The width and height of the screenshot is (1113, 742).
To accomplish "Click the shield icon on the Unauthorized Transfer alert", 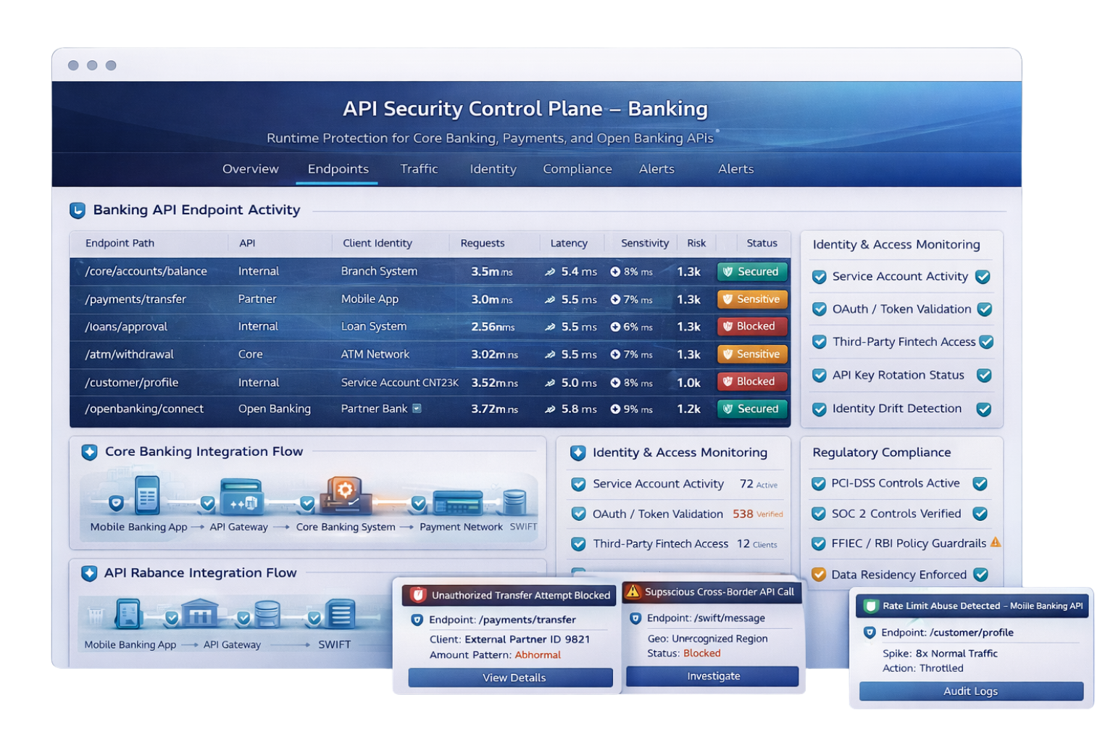I will click(x=417, y=594).
